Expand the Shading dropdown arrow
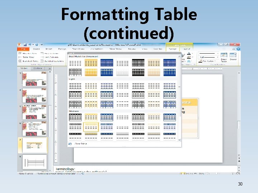 click(x=192, y=54)
